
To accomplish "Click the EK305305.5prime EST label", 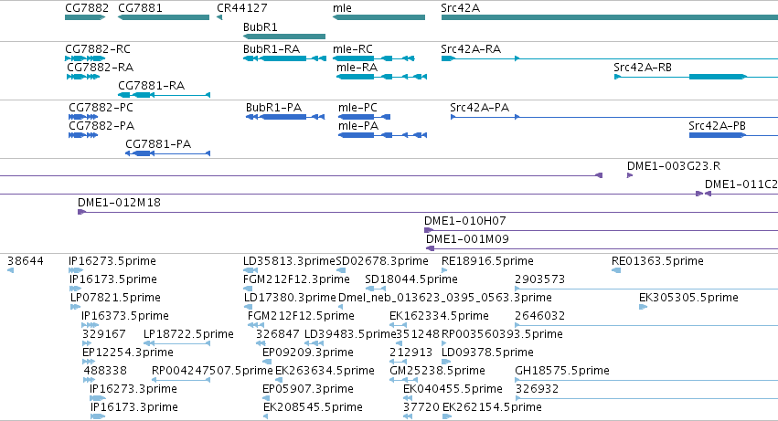I will [688, 298].
